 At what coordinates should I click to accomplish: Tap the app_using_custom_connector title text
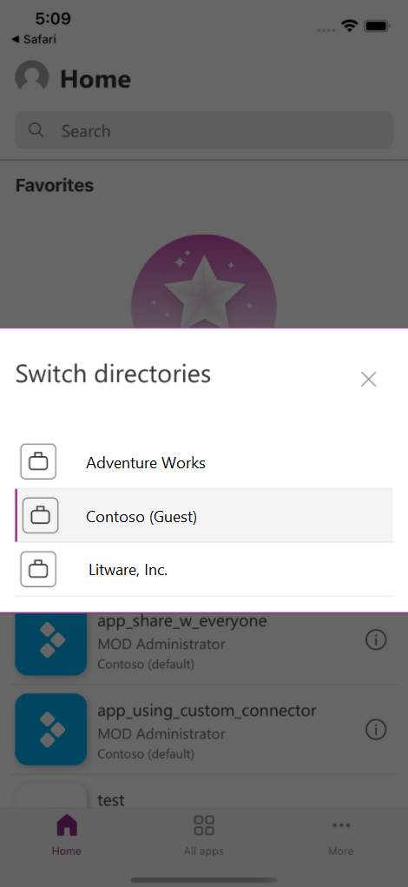(207, 711)
